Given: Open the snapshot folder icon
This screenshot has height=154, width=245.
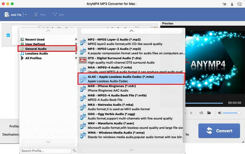Looking at the screenshot, I should click(x=209, y=113).
